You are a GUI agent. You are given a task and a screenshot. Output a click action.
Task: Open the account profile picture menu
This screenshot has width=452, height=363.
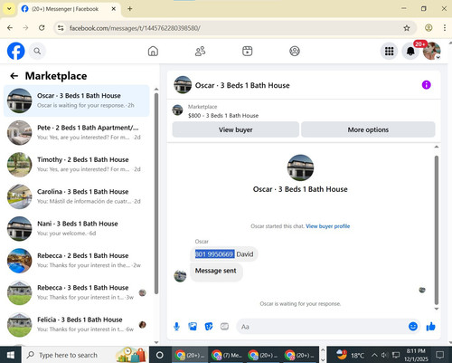point(432,51)
